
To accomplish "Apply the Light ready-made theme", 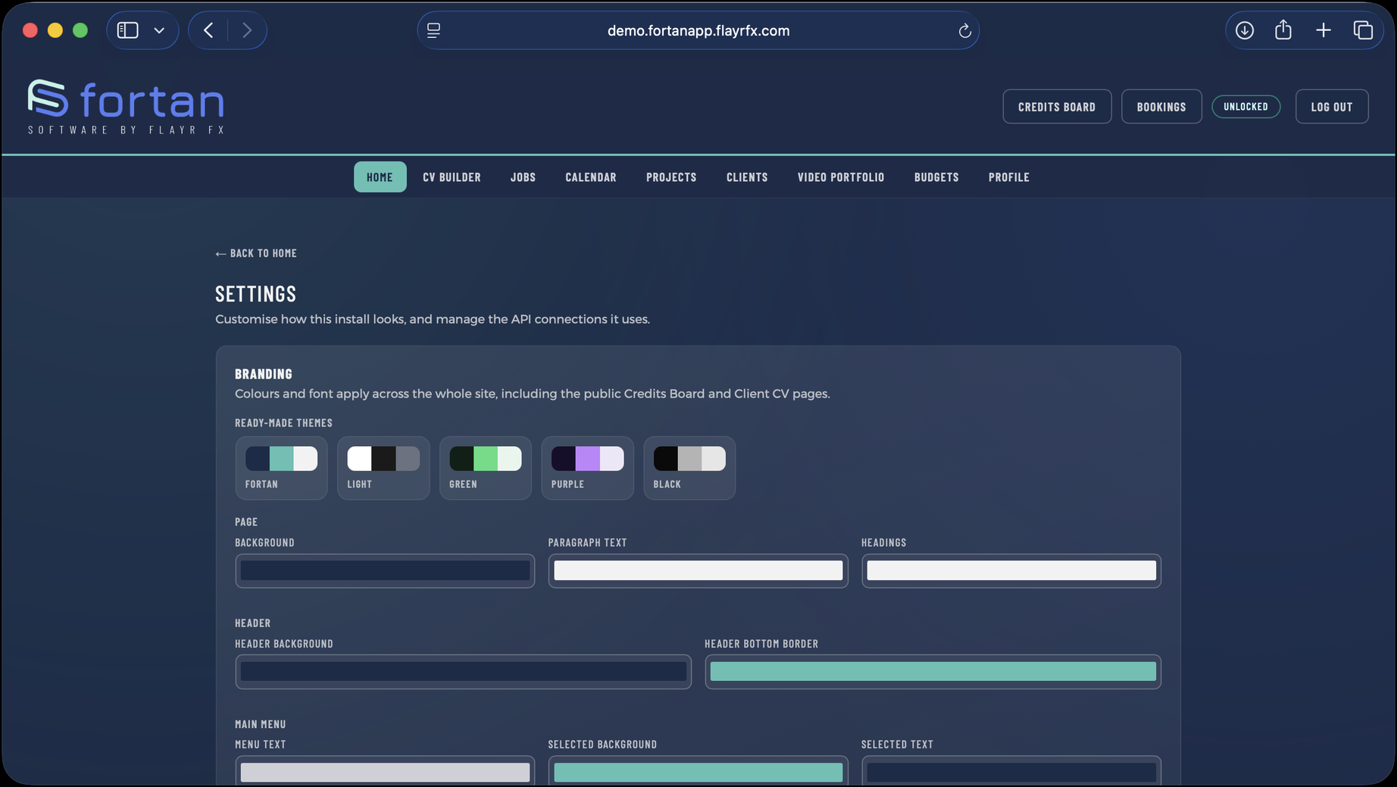I will pos(383,468).
